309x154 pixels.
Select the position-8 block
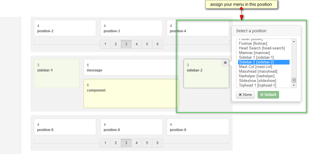point(131,127)
